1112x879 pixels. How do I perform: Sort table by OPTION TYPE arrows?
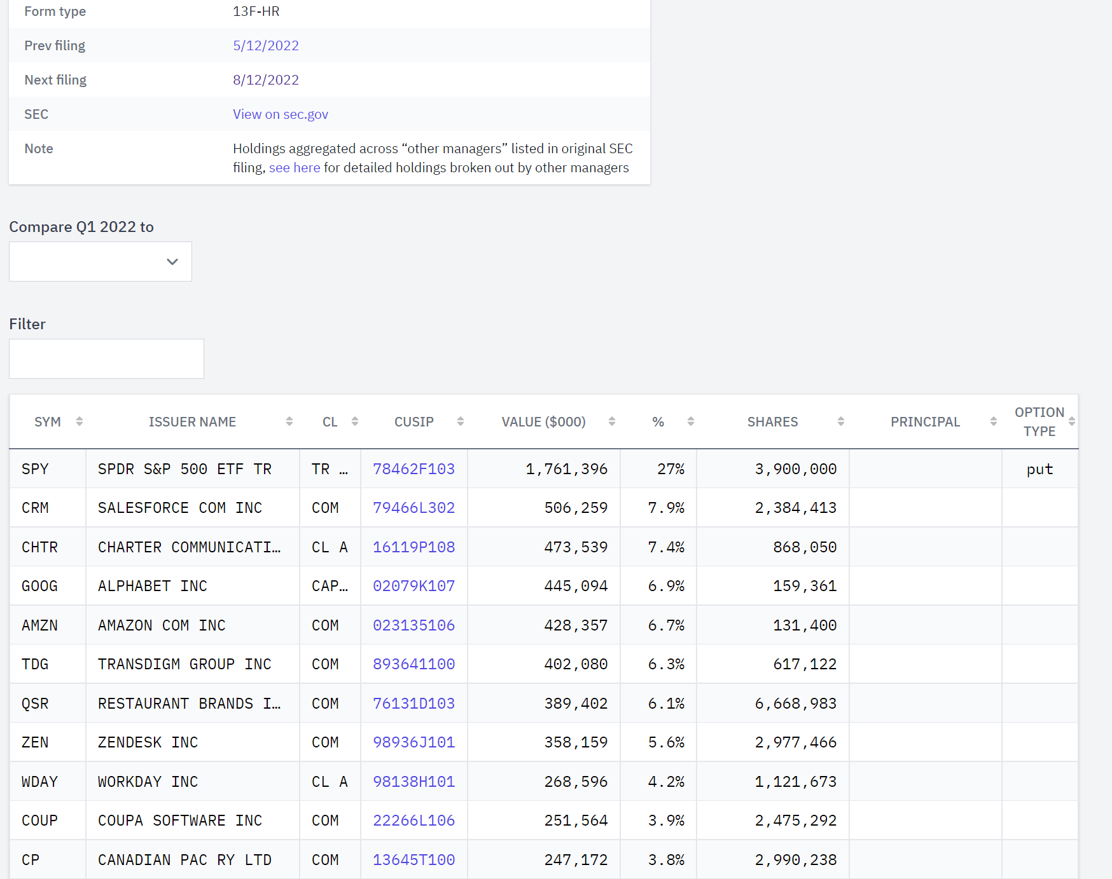[1072, 421]
